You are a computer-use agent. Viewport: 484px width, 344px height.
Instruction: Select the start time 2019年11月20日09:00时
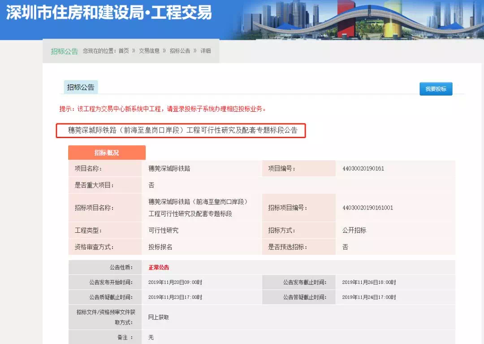(175, 283)
